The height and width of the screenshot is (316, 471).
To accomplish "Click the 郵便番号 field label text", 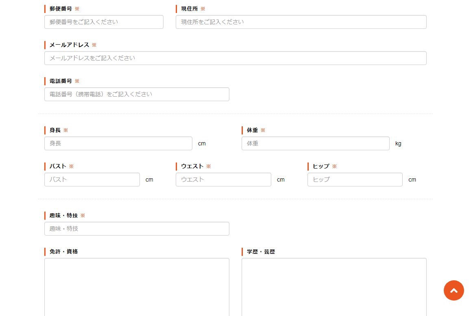I will point(61,9).
